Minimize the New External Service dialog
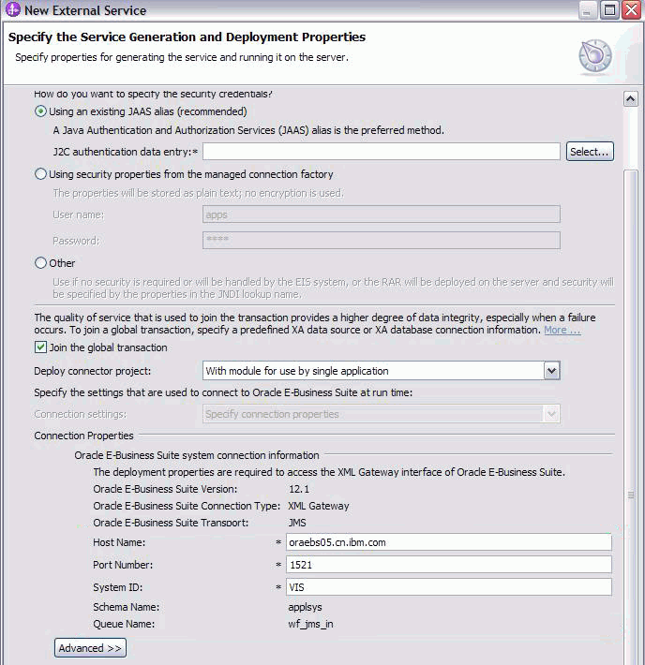This screenshot has width=645, height=665. (588, 9)
